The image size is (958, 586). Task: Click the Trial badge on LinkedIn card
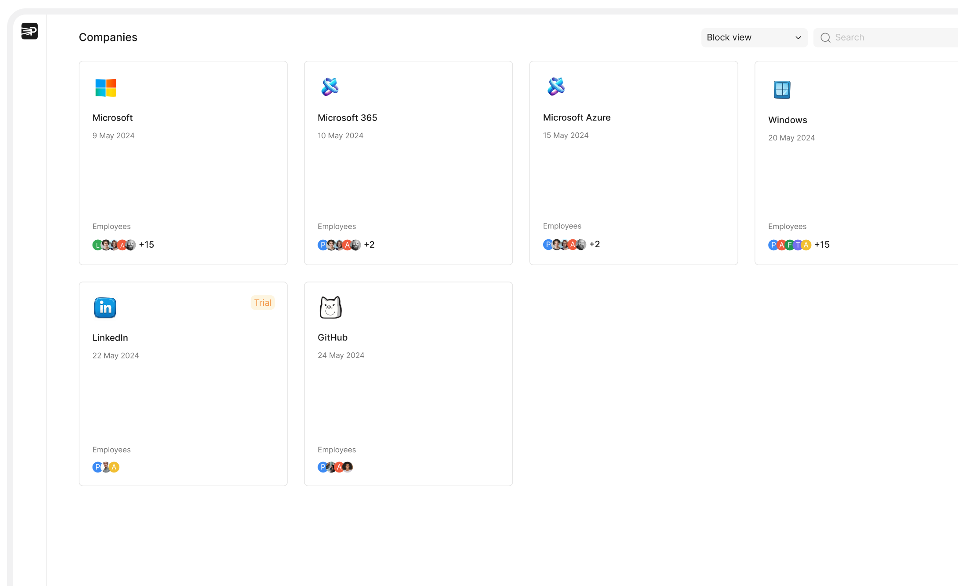pyautogui.click(x=263, y=303)
